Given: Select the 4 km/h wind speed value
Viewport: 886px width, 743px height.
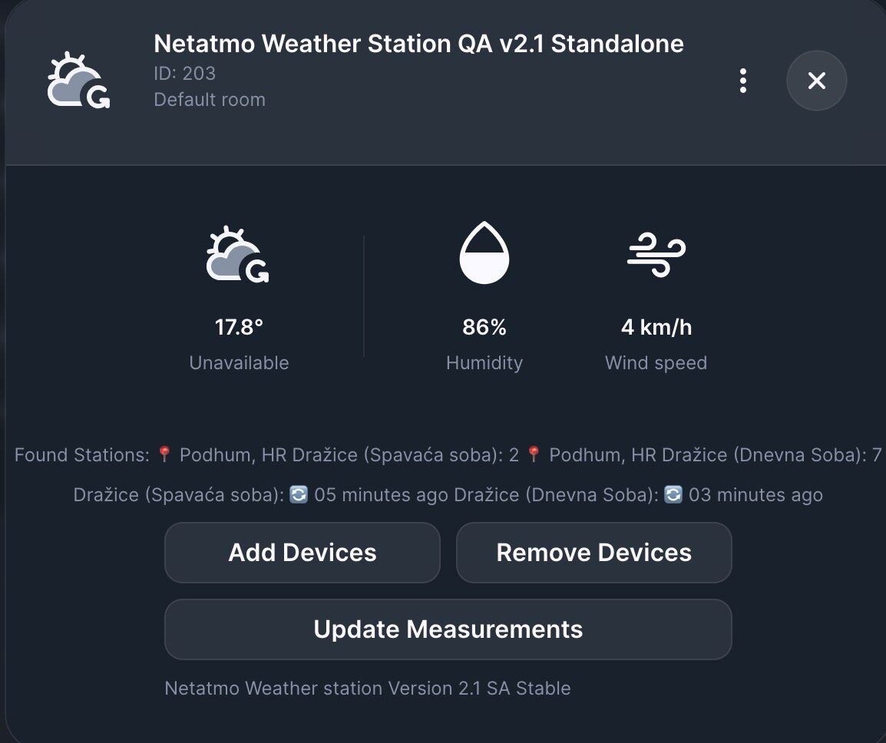Looking at the screenshot, I should [x=656, y=327].
